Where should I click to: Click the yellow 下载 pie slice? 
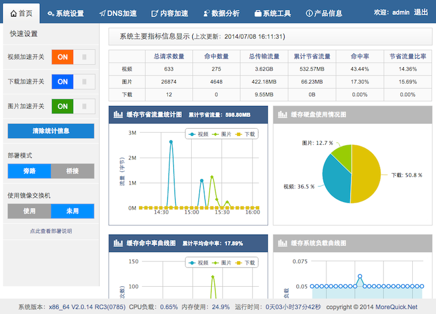[367, 174]
